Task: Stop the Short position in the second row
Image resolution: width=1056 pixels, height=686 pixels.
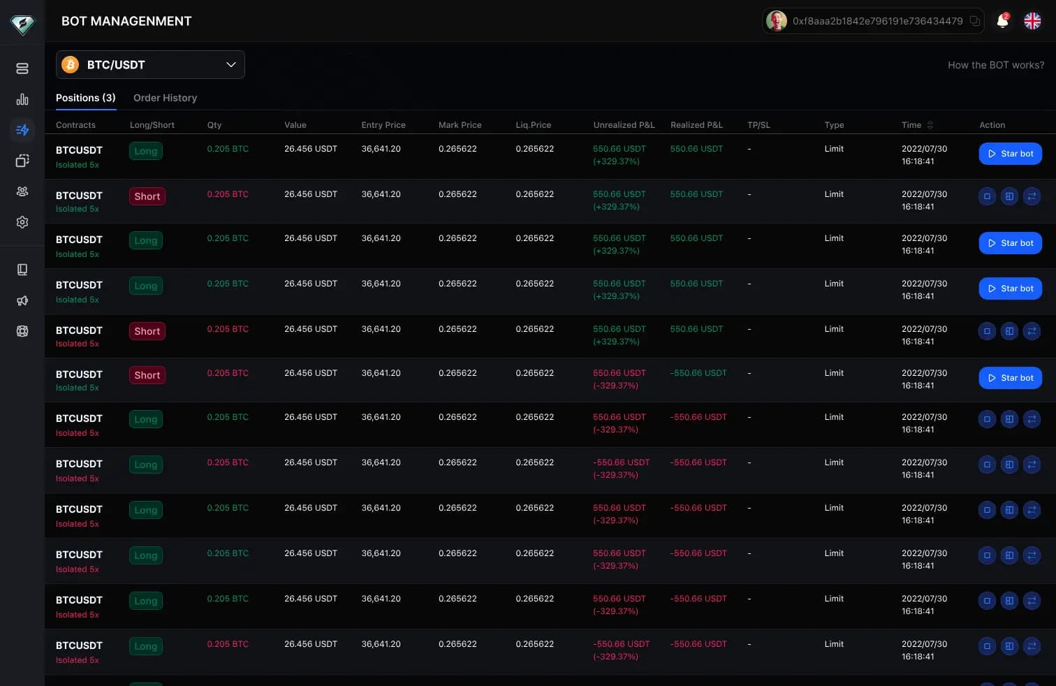Action: point(987,196)
